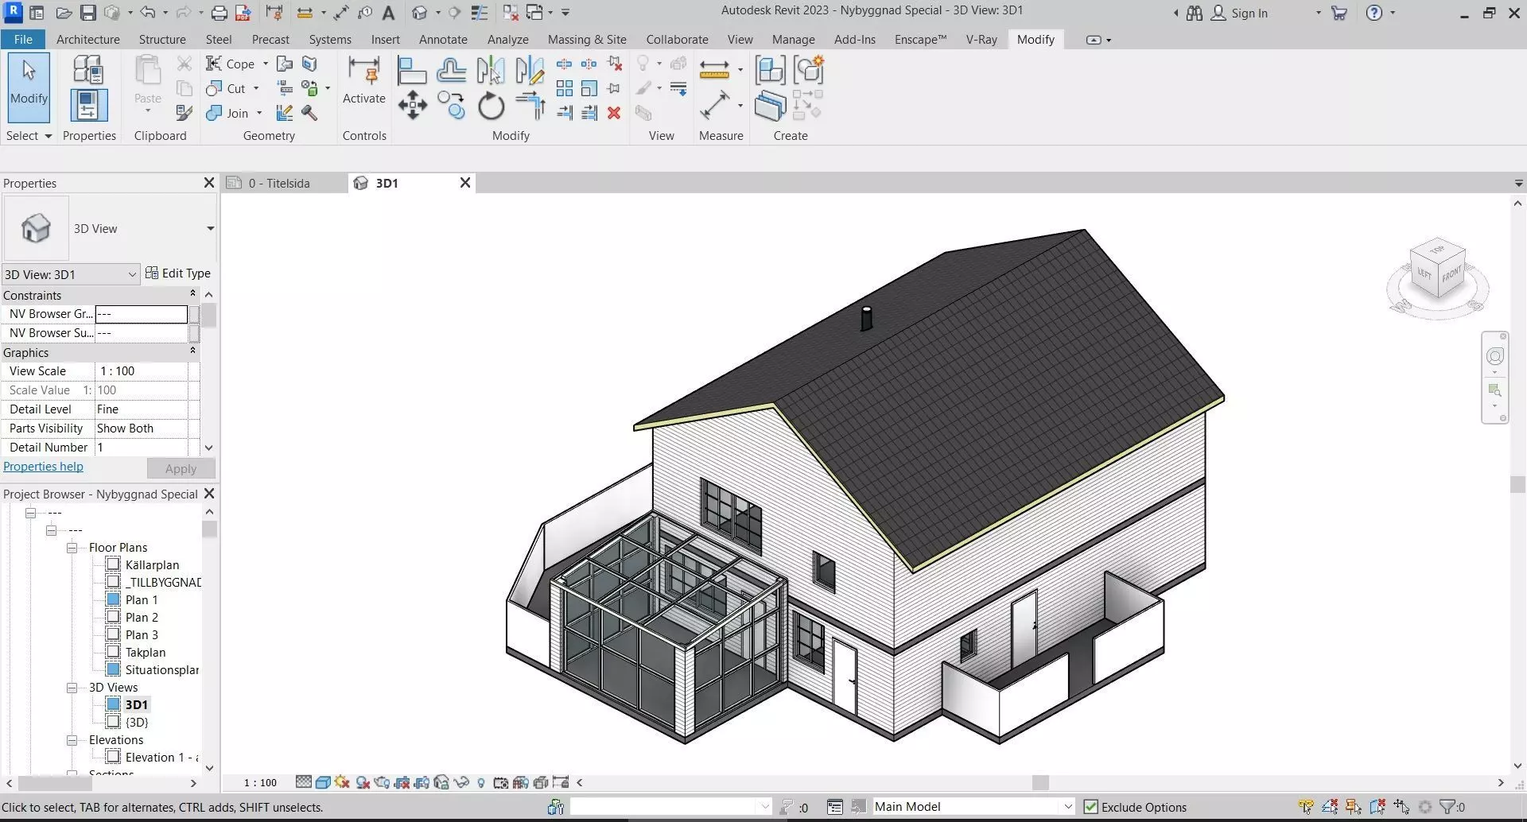This screenshot has height=822, width=1527.
Task: Save the project using Quick Access toolbar
Action: pos(88,13)
